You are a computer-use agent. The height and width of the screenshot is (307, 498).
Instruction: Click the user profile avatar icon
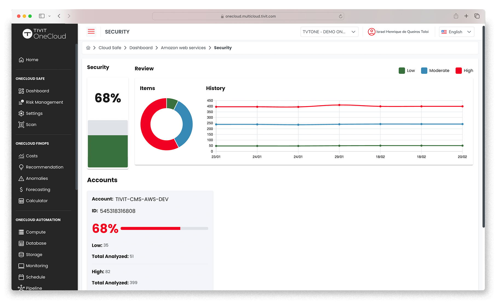point(371,32)
